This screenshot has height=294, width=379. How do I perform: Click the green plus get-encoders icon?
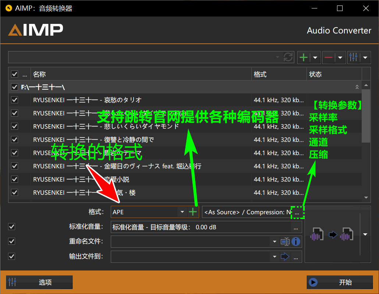tap(193, 212)
